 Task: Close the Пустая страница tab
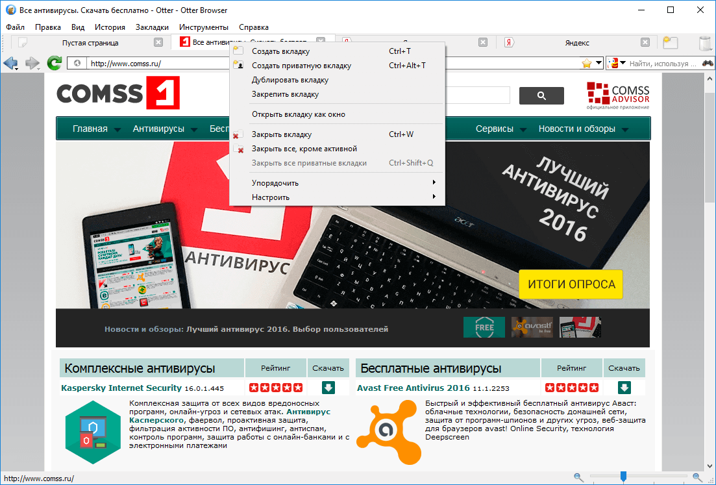click(158, 42)
